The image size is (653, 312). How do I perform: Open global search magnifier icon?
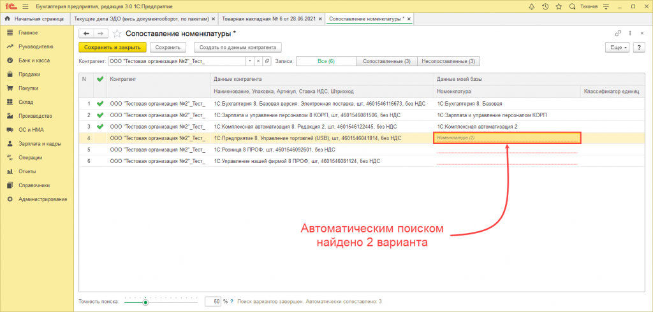pyautogui.click(x=572, y=6)
